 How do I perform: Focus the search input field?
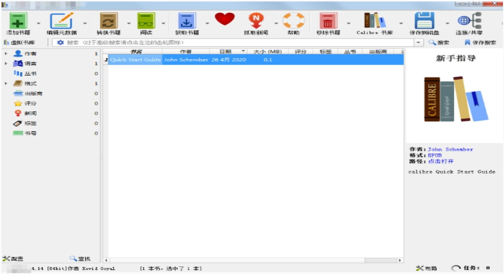238,43
